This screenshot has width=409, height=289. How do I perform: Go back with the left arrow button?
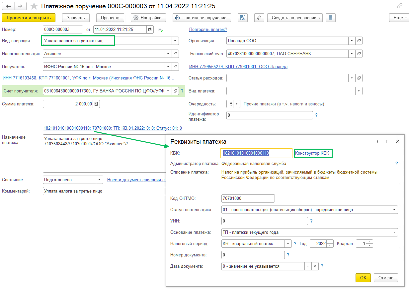pos(9,6)
